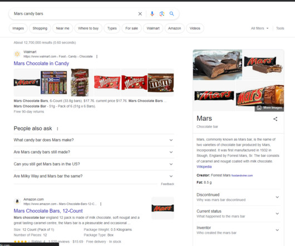Open the three-dot menu beside People also ask
The height and width of the screenshot is (246, 295).
(57, 129)
